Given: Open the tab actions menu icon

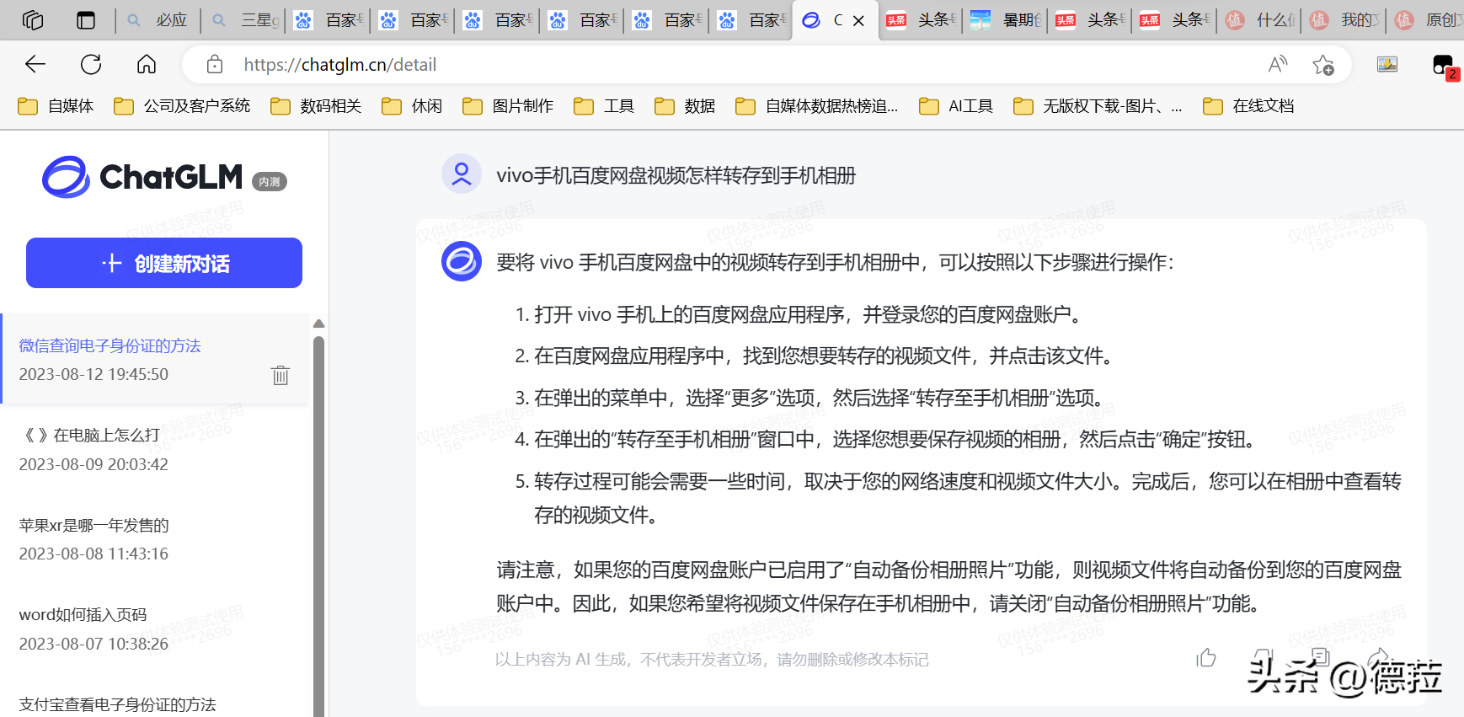Looking at the screenshot, I should click(86, 20).
